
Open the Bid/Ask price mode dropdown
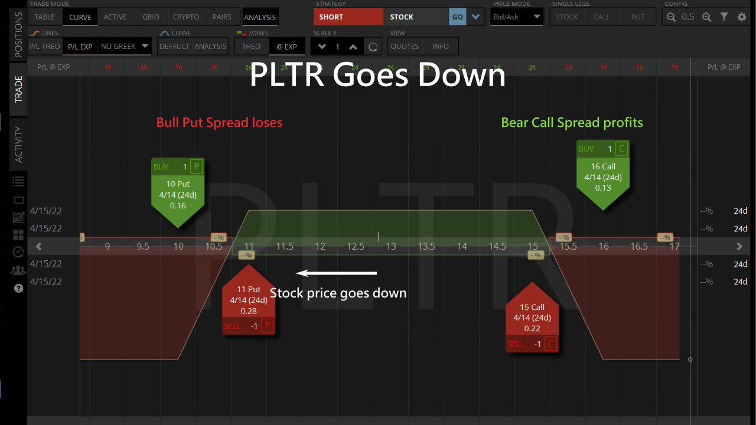pos(517,17)
